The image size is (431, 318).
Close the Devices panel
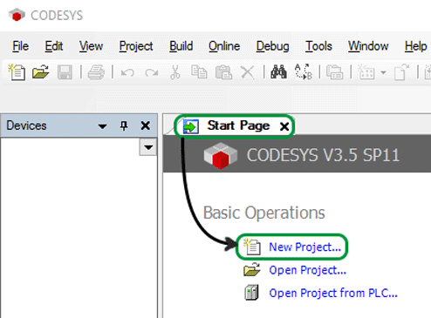point(145,126)
